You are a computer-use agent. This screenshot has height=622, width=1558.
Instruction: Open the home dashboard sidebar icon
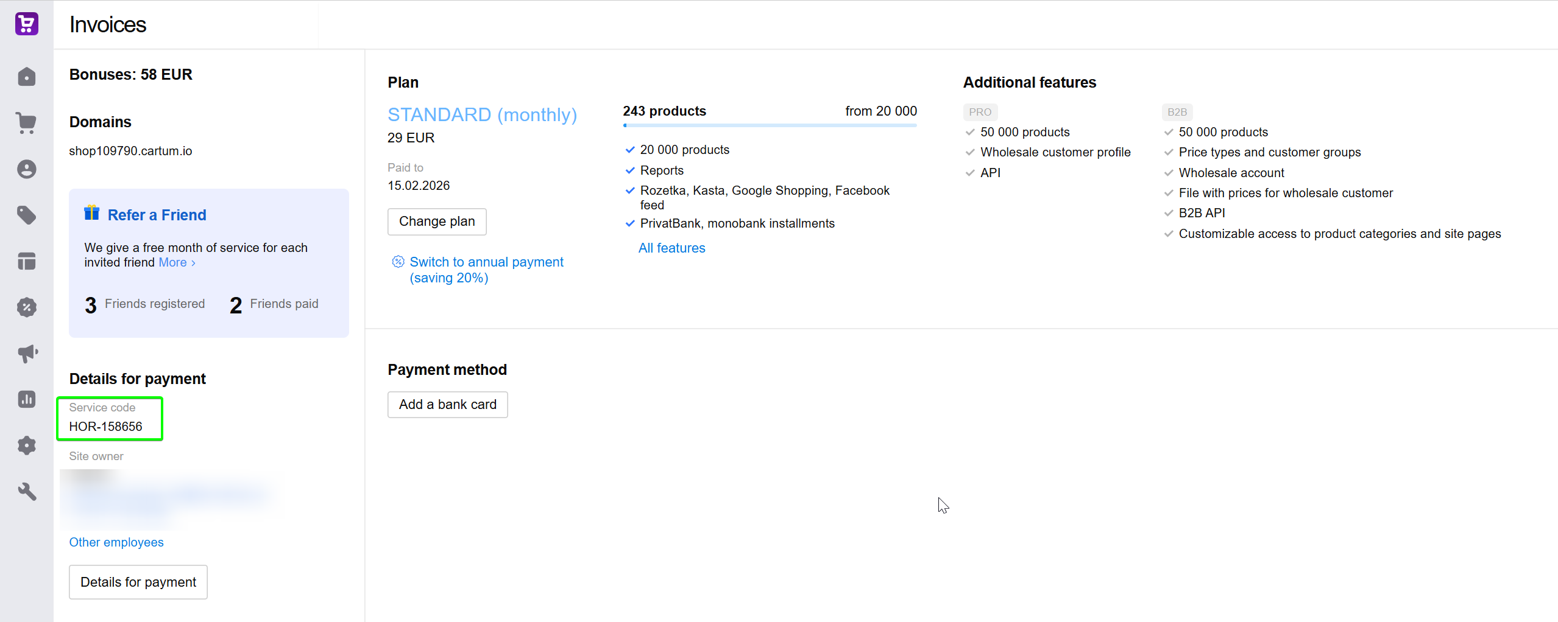point(26,77)
